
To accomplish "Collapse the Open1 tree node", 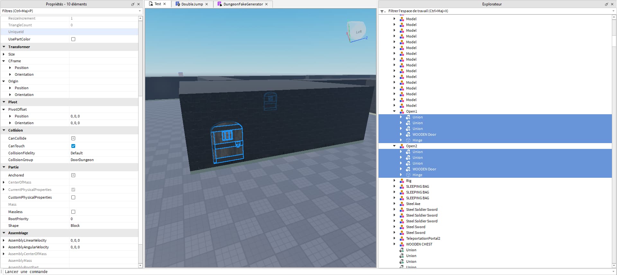I will 394,111.
